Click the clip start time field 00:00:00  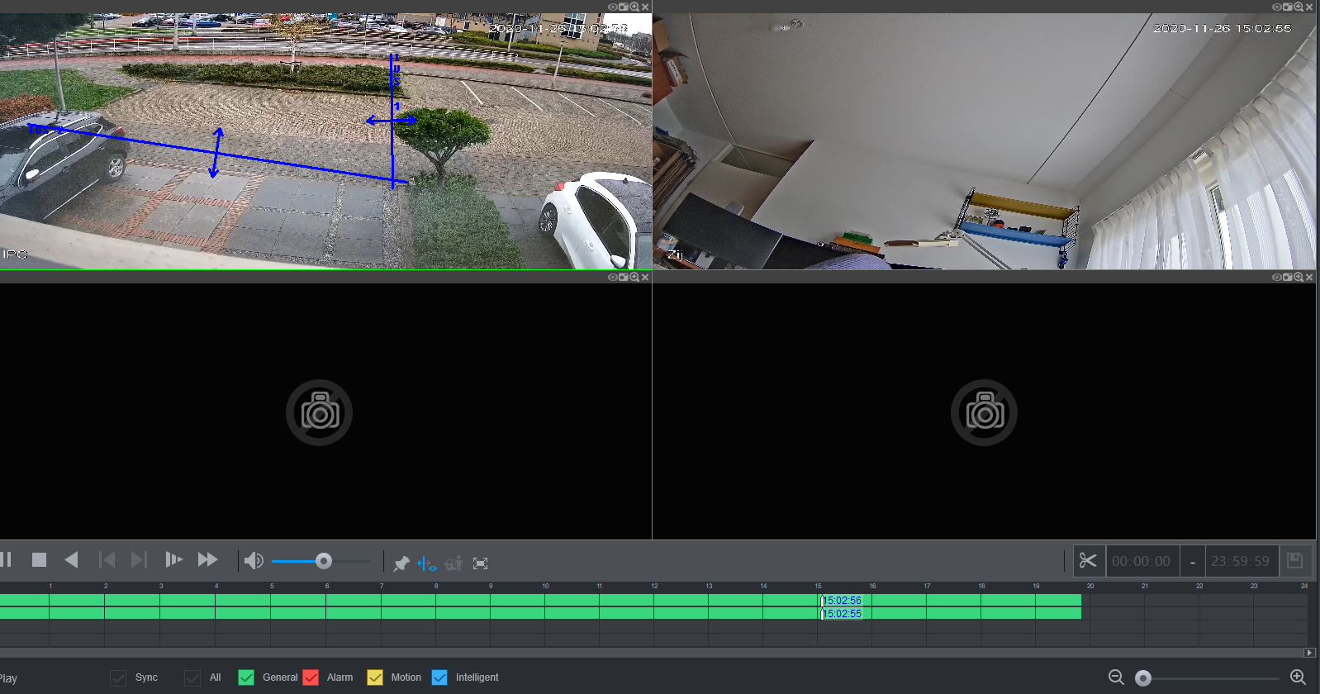(x=1141, y=561)
